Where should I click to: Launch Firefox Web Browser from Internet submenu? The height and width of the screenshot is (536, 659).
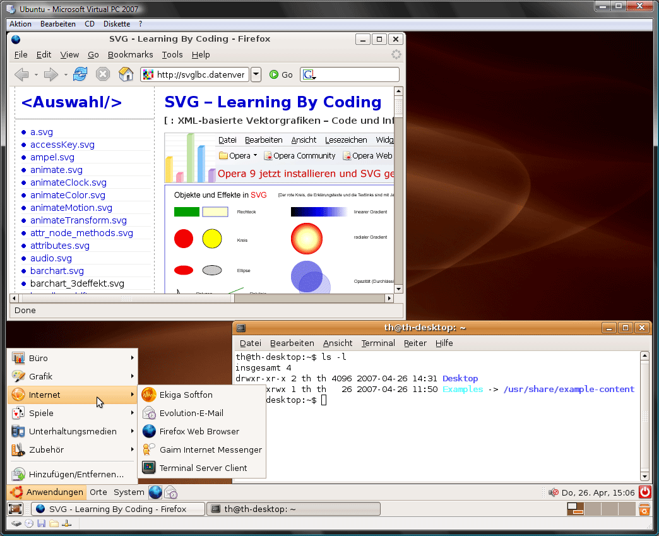(202, 431)
